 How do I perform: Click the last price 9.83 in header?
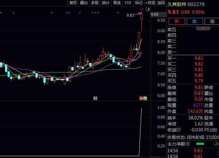click(x=173, y=12)
